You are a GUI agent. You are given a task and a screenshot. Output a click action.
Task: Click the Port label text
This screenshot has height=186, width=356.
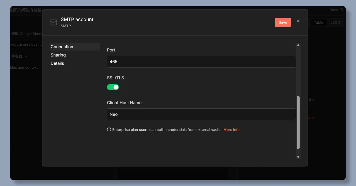[111, 50]
